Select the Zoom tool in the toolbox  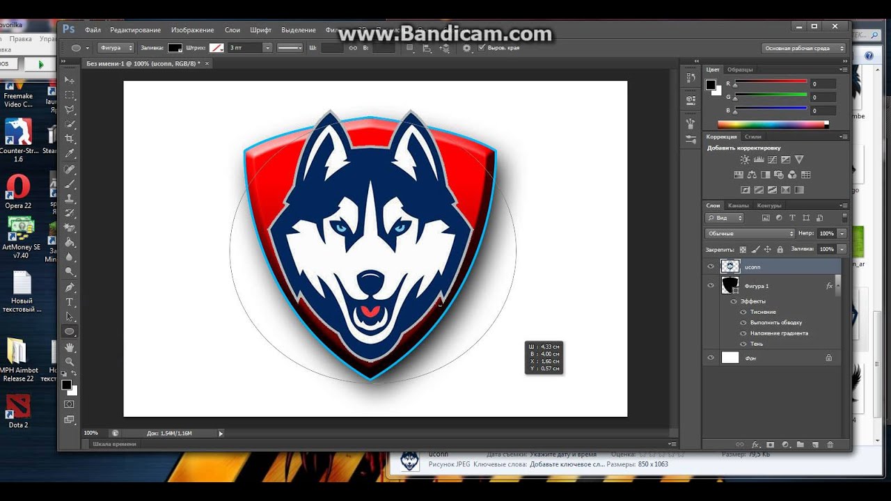pos(70,361)
